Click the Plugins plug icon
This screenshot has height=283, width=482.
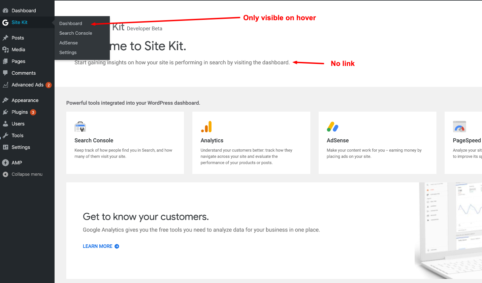click(5, 112)
